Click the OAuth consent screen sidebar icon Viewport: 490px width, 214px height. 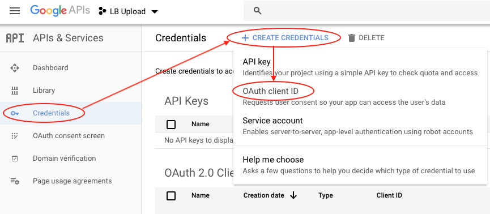(15, 136)
